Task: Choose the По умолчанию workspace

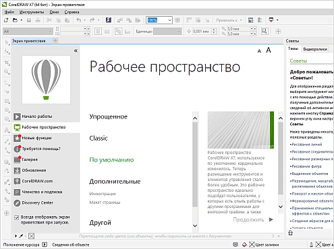Action: 111,160
